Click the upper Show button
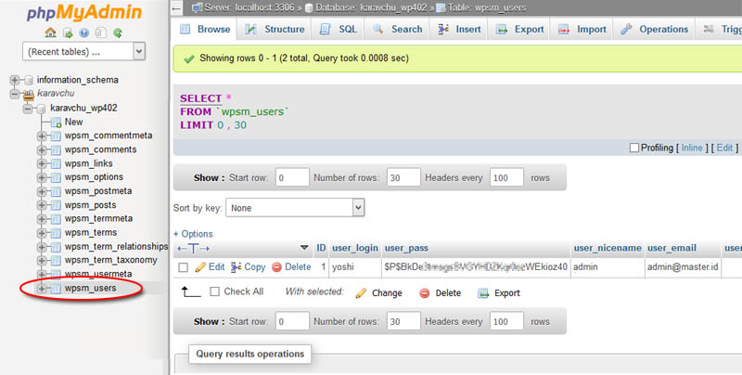 tap(208, 178)
